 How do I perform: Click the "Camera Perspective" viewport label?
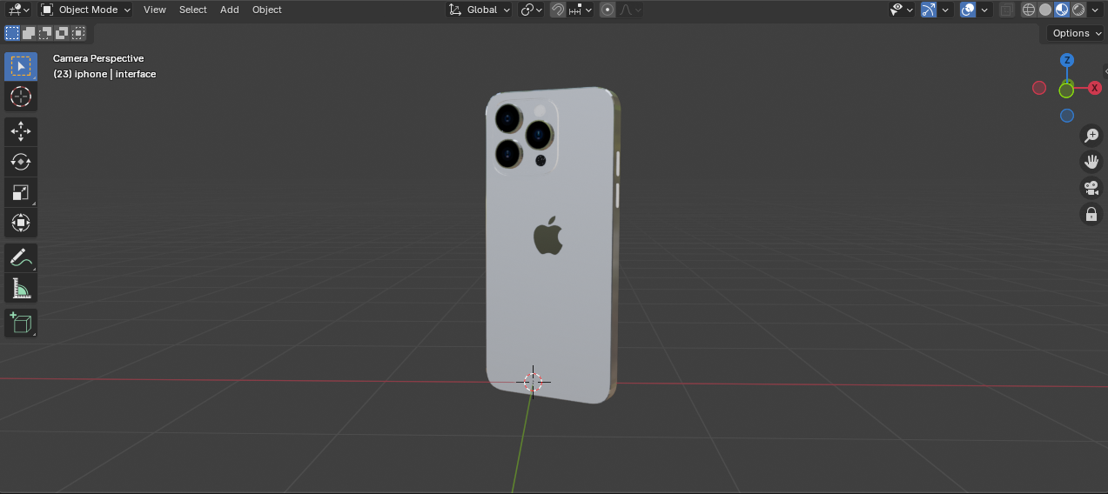[98, 58]
